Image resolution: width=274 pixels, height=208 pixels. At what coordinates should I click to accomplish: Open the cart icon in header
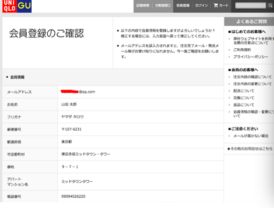[x=216, y=5]
